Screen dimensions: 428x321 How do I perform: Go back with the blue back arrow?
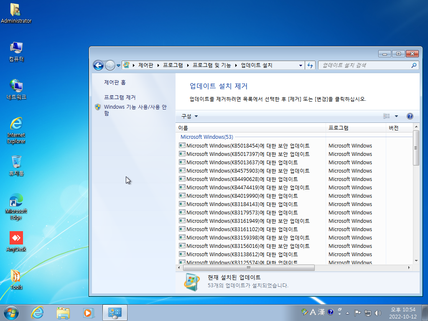(98, 66)
